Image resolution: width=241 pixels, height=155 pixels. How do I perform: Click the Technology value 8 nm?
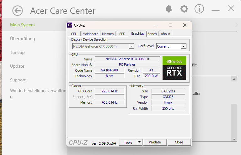[110, 76]
